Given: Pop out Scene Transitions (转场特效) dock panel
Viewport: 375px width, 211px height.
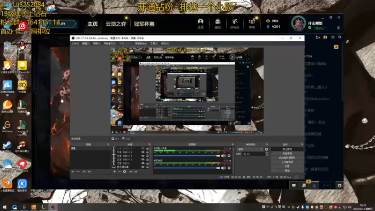Looking at the screenshot, I should coord(267,144).
